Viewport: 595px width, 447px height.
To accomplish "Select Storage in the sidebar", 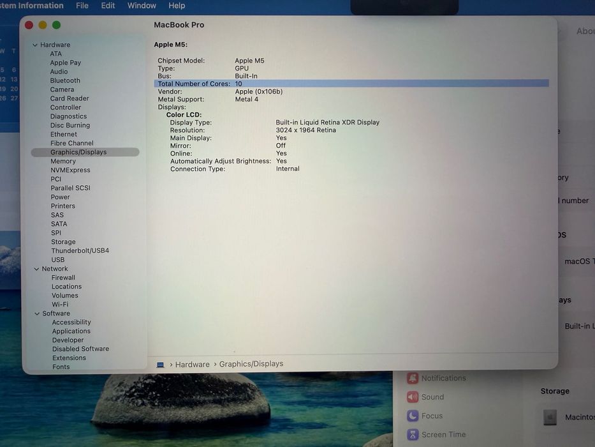I will (63, 242).
